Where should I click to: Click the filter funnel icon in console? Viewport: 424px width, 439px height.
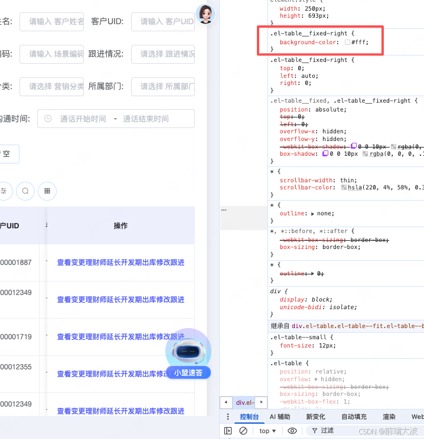[314, 431]
